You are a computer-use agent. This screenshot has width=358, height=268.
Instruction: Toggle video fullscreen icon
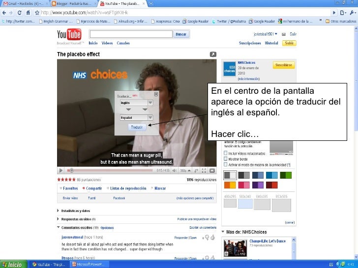[204, 170]
